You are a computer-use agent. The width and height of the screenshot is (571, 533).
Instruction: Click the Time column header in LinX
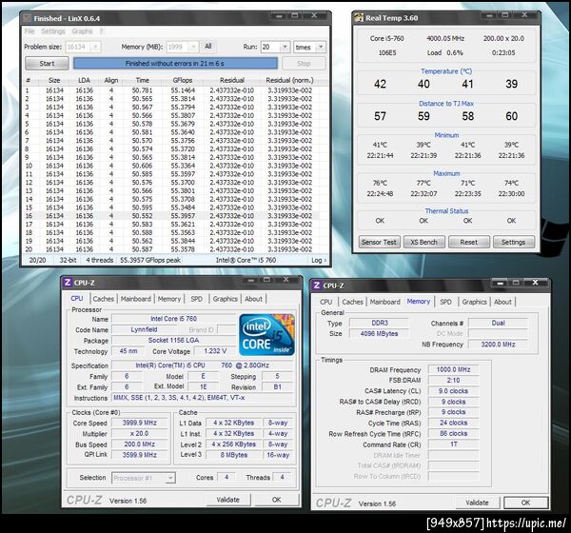click(x=143, y=80)
